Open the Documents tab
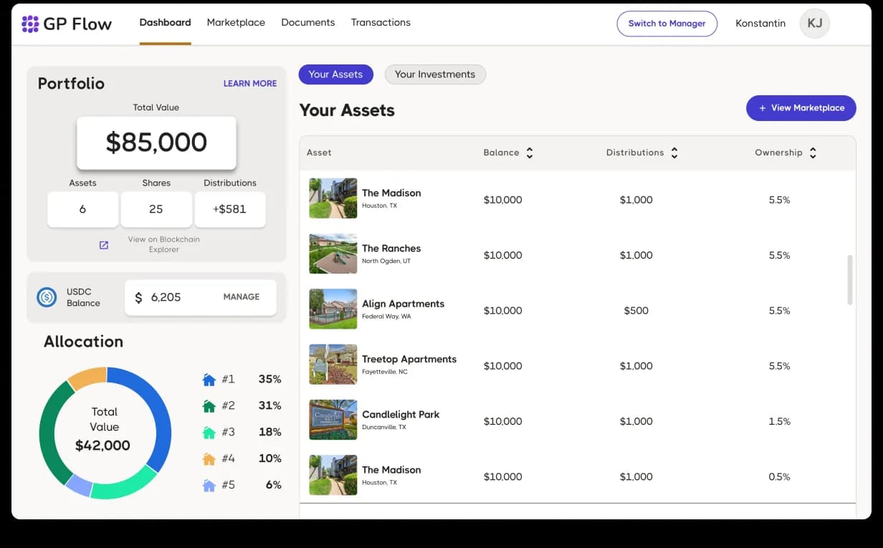The image size is (883, 548). (x=308, y=23)
